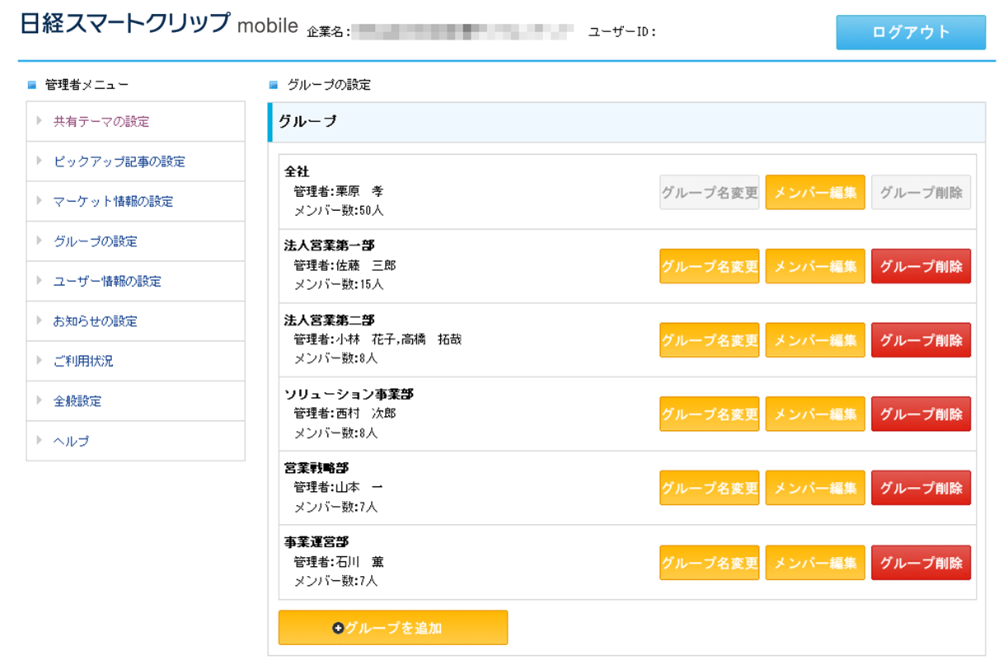Edit members of ソリューション事業部
The image size is (1003, 669).
pos(815,414)
